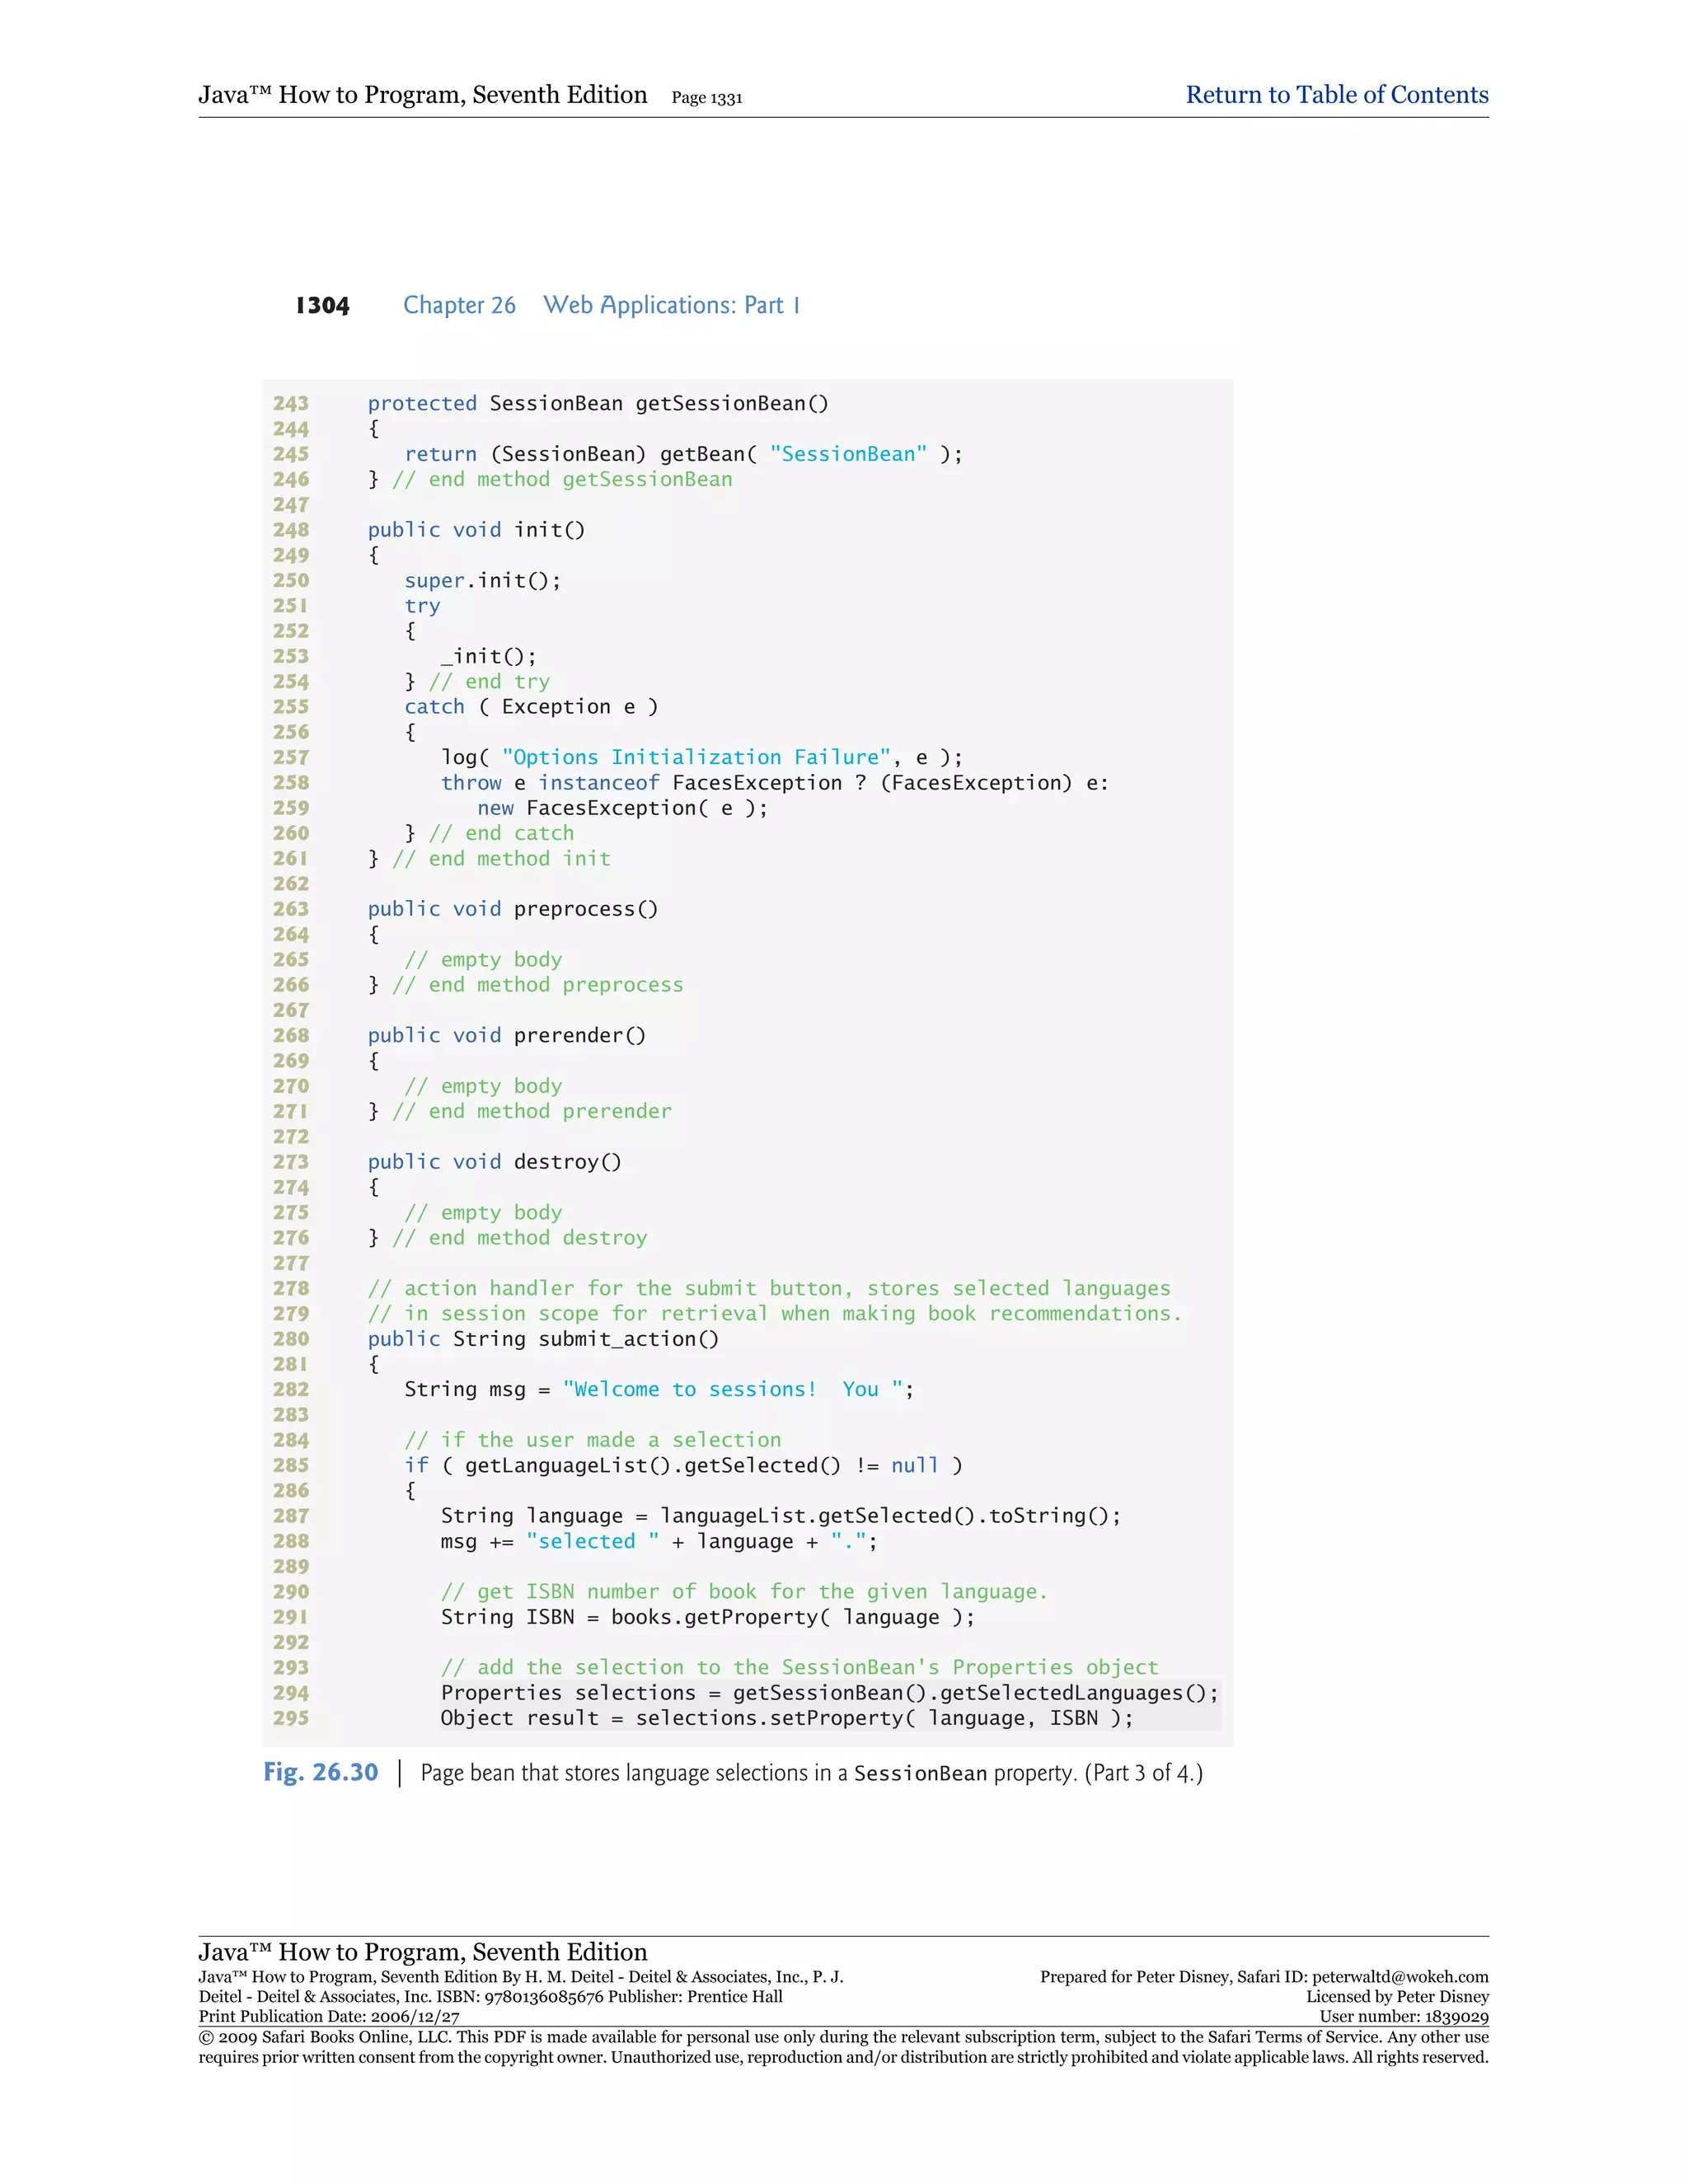Viewport: 1688px width, 2184px height.
Task: Click the footer book title heading
Action: (422, 1952)
